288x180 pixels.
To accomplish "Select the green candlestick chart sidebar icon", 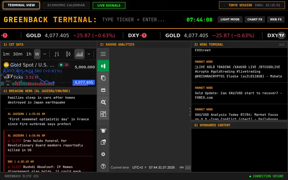I will tap(103, 66).
